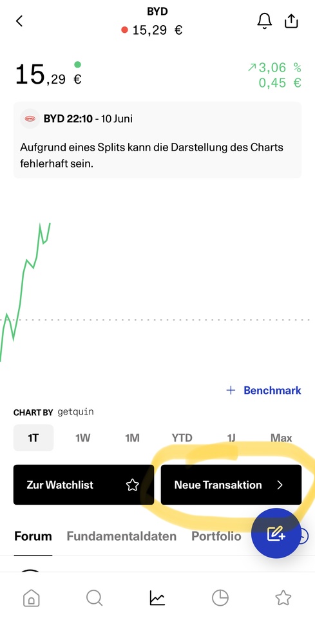Tap the back arrow at top left
Image resolution: width=315 pixels, height=618 pixels.
click(19, 21)
